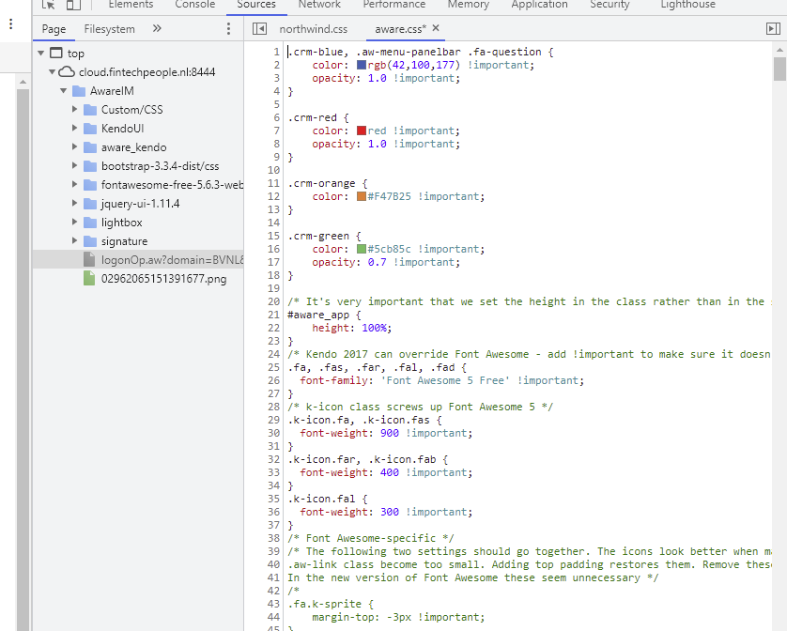787x631 pixels.
Task: Open the logonOp.aw document file
Action: pyautogui.click(x=172, y=260)
